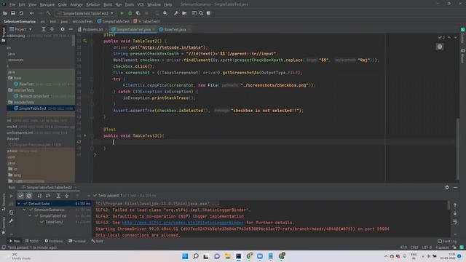Click the Windows taskbar search icon
Image resolution: width=466 pixels, height=262 pixels.
[x=196, y=256]
